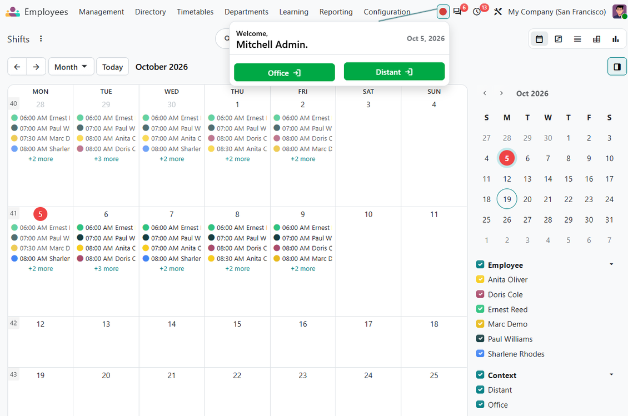This screenshot has height=416, width=628.
Task: Uncheck Office context filter
Action: pos(480,404)
